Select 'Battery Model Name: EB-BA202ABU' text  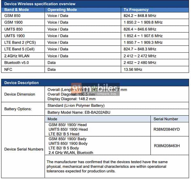tap(79, 112)
